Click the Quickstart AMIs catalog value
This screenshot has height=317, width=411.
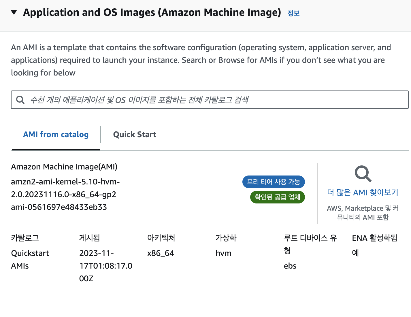coord(30,259)
